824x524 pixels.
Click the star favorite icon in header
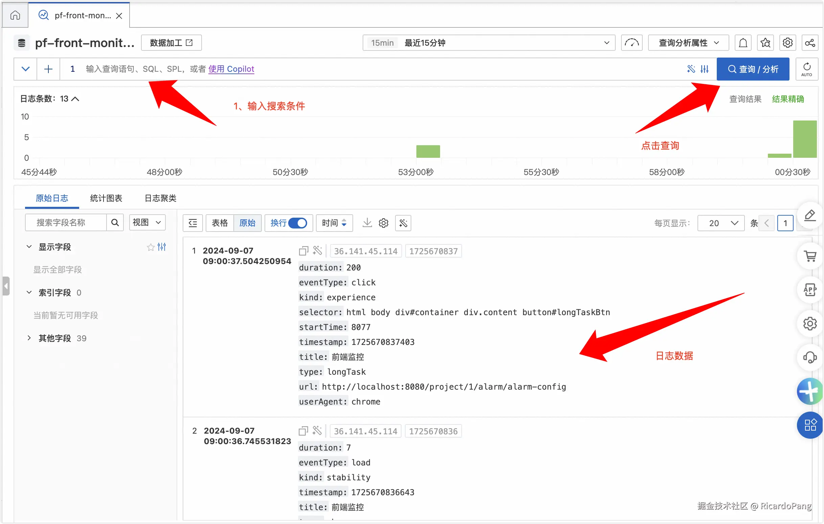tap(765, 43)
